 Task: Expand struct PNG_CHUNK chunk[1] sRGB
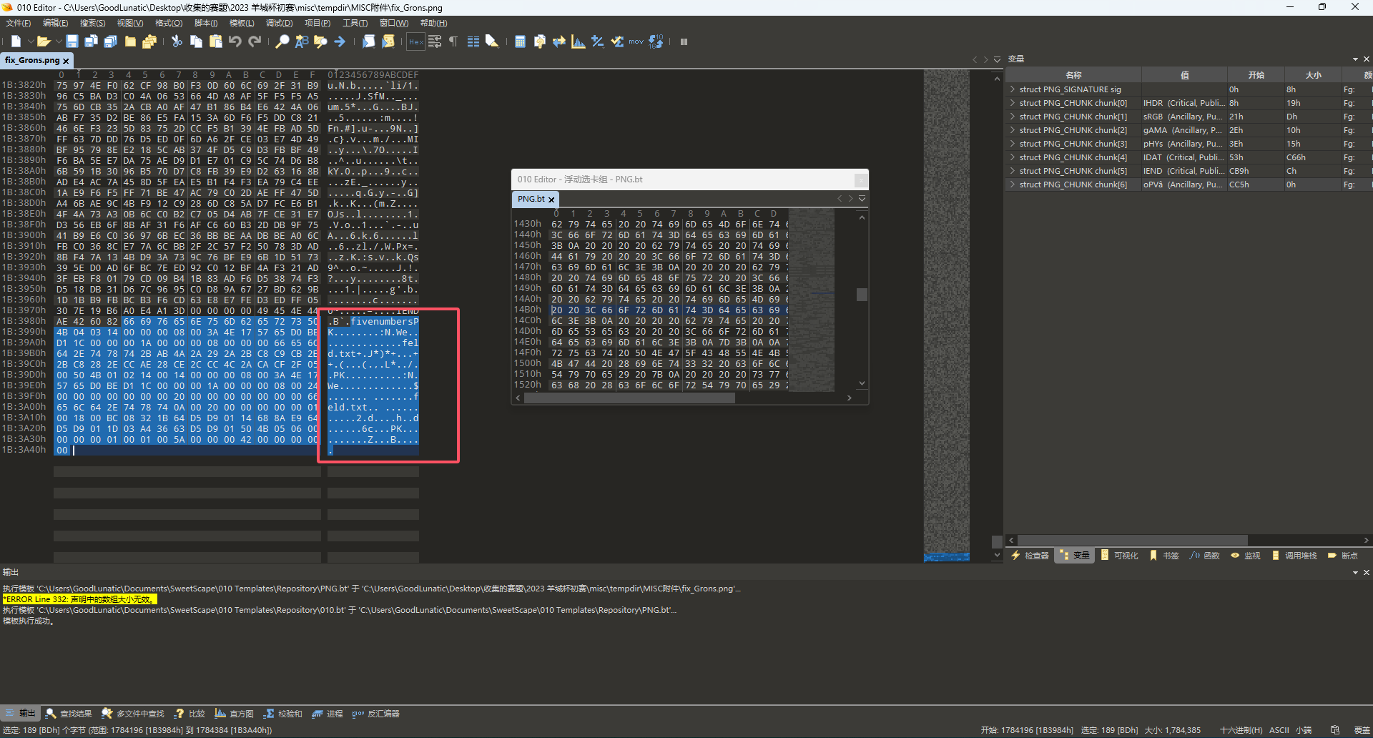tap(1013, 117)
